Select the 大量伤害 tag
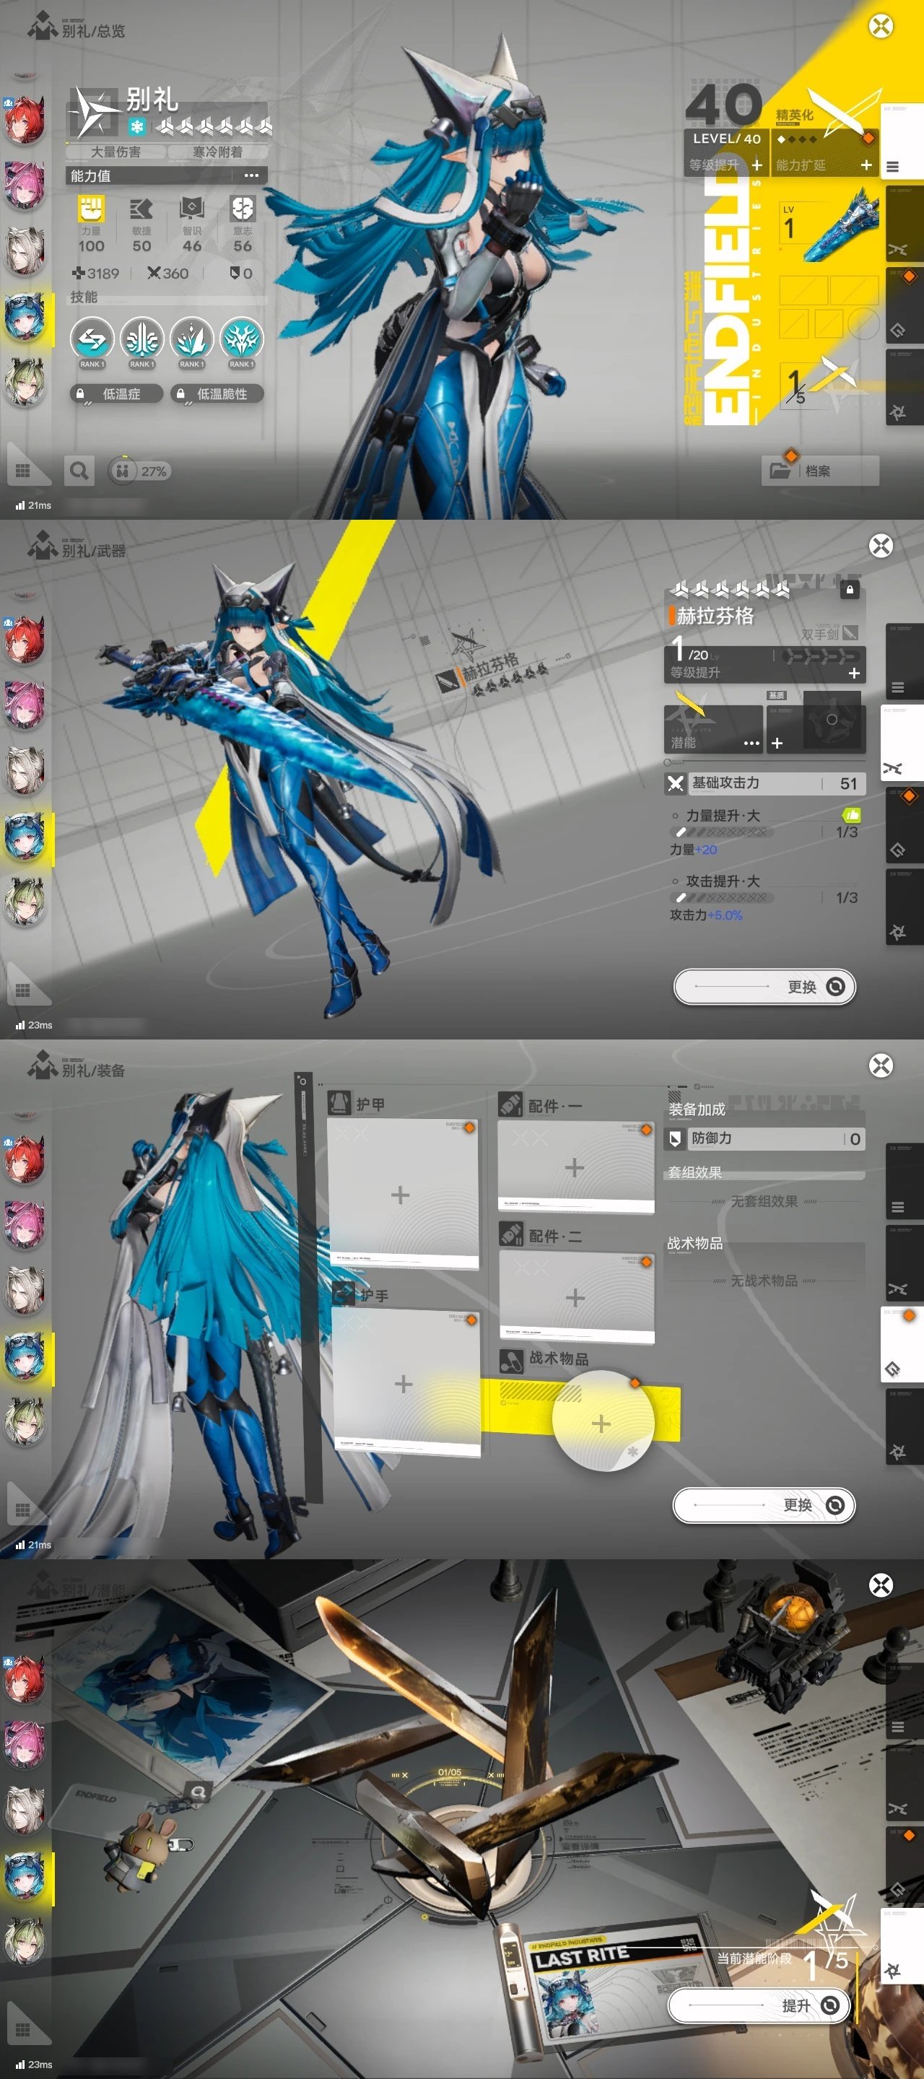 (115, 152)
